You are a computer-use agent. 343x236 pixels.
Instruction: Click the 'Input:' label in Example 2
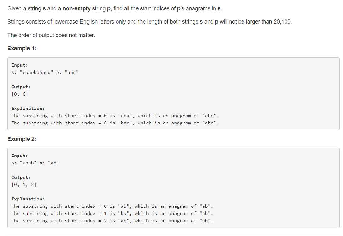20,156
